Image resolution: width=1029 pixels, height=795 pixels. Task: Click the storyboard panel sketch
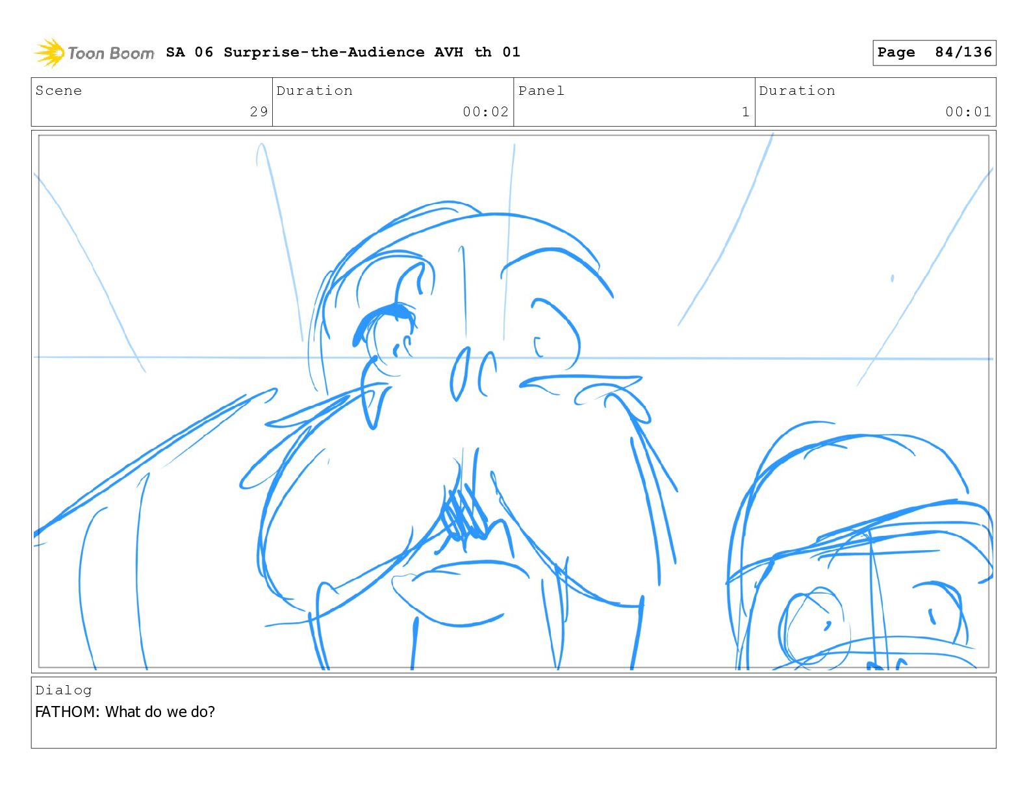click(513, 401)
